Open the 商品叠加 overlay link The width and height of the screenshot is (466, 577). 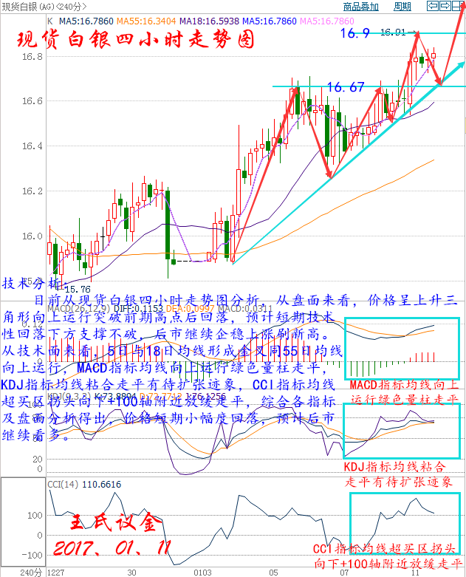tap(360, 7)
